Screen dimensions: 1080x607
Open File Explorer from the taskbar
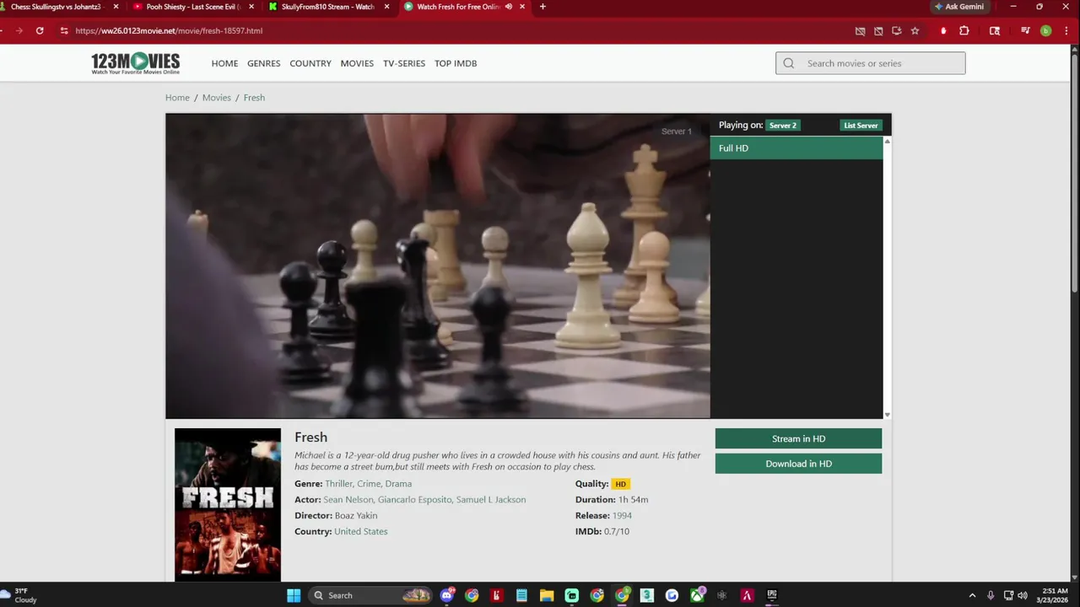pos(547,595)
